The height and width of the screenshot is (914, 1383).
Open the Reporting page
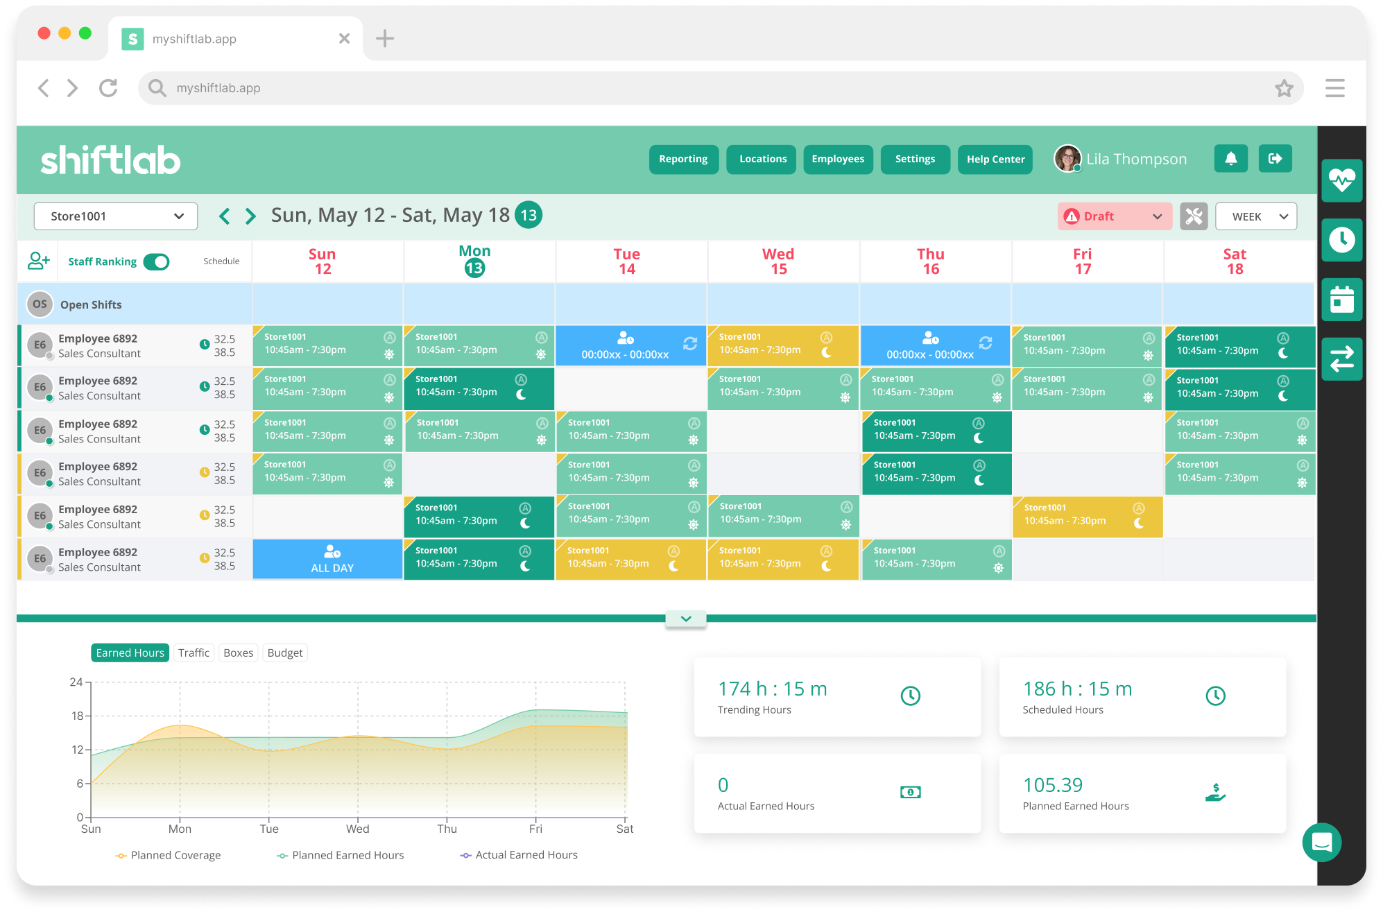683,159
